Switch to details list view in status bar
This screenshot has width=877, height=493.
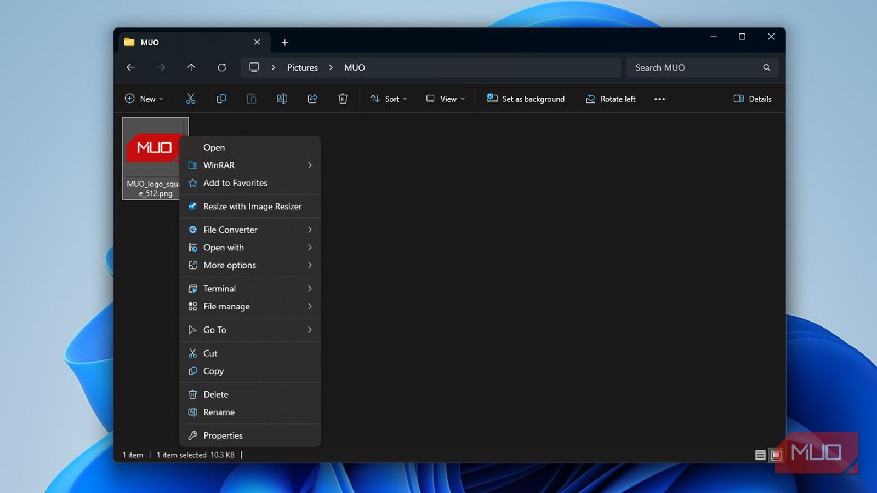760,455
